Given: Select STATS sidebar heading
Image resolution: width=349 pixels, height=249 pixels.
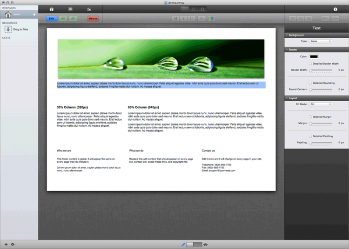Looking at the screenshot, I should [x=6, y=38].
